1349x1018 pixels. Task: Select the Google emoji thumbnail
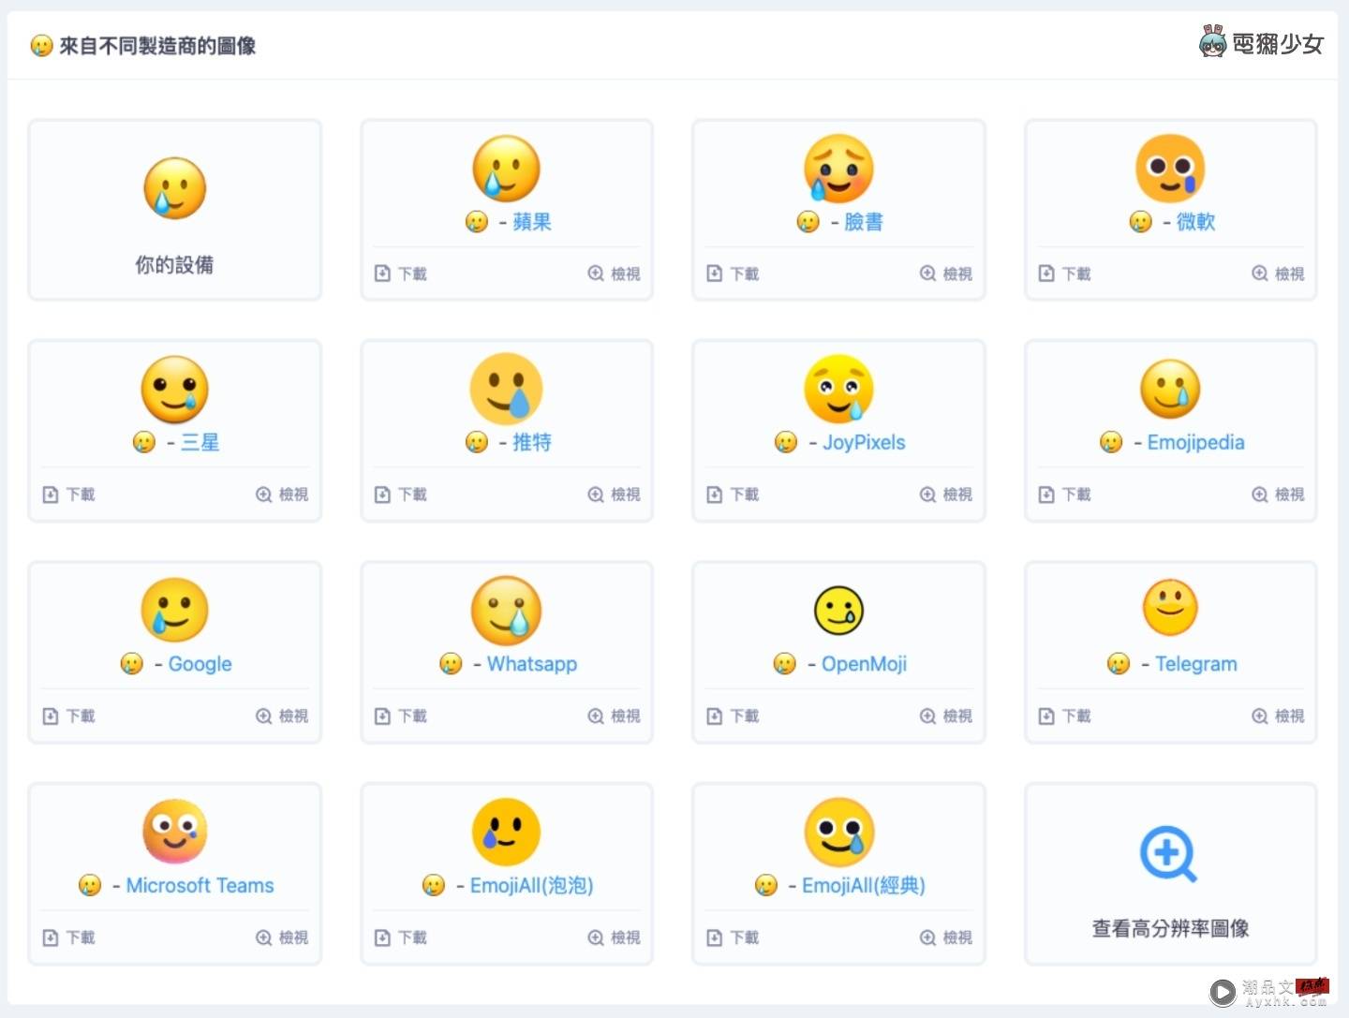pyautogui.click(x=175, y=611)
